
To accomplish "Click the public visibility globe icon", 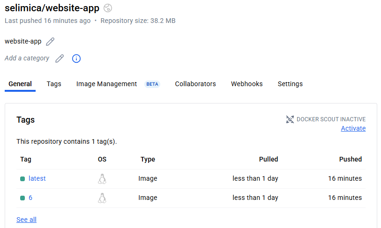I will 108,7.
